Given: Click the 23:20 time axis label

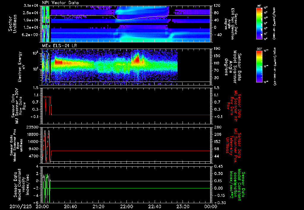Looking at the screenshot, I should (183, 206).
